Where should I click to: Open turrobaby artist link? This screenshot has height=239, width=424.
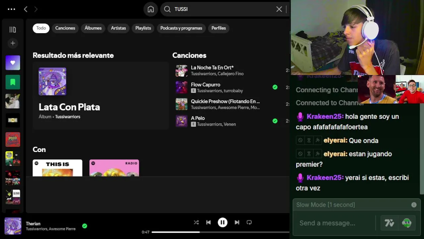click(233, 91)
